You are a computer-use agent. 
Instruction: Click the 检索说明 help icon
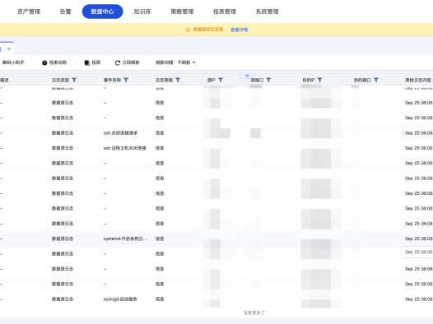(x=44, y=62)
